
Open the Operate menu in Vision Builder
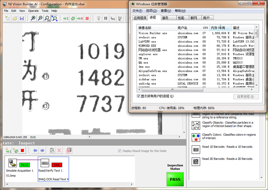[x=33, y=11]
